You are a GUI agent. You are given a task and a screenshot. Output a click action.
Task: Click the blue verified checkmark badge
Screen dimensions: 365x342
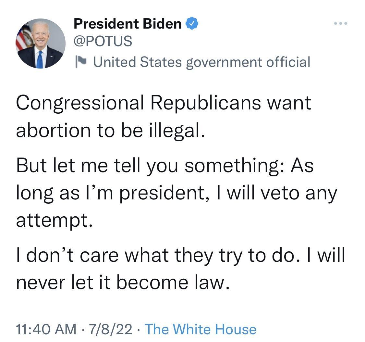pos(191,22)
